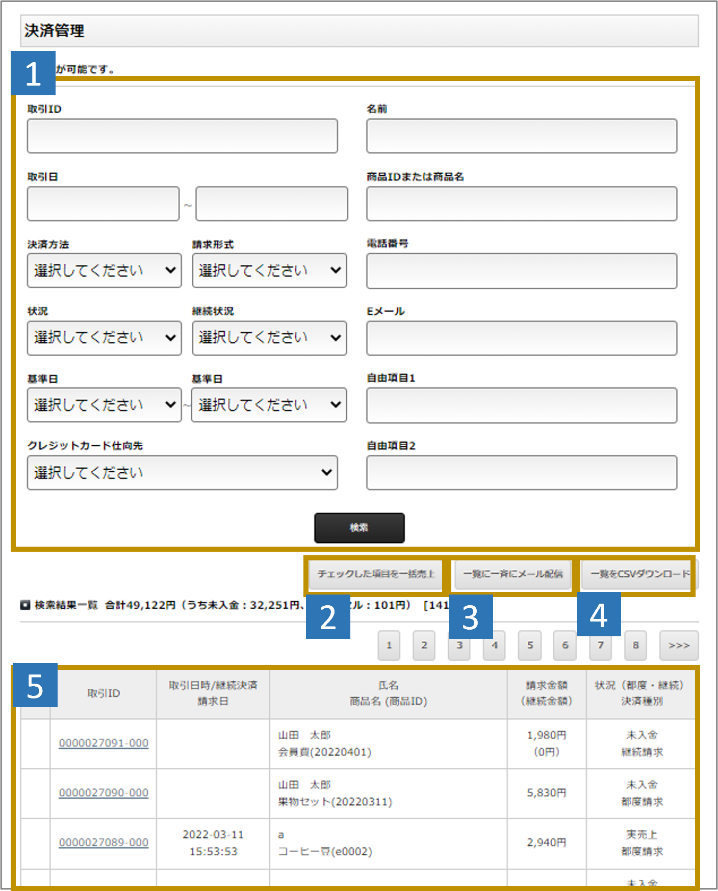Open the クレジットカード仕向先 dropdown
The image size is (718, 891).
182,473
